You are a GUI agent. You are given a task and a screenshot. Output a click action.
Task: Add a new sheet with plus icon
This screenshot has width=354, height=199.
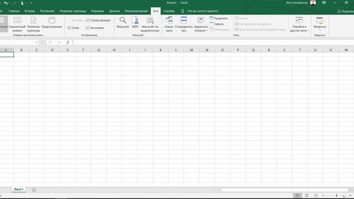coord(34,190)
